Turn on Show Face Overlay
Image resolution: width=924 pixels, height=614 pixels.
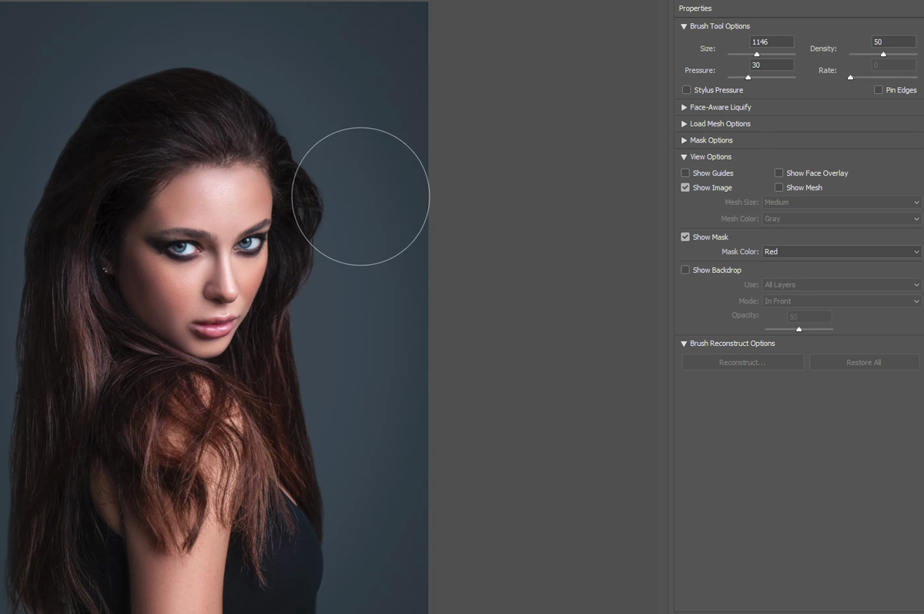coord(778,173)
